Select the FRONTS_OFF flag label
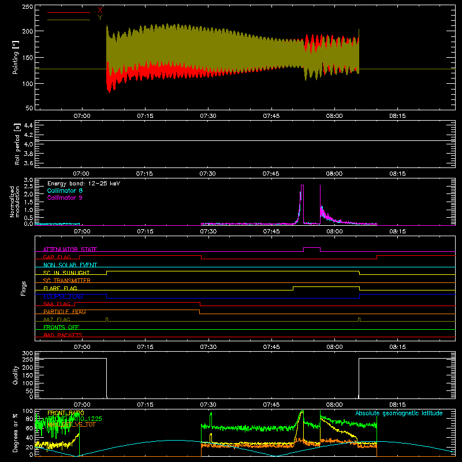The width and height of the screenshot is (462, 462). tap(61, 327)
